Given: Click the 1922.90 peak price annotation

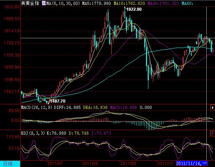Looking at the screenshot, I should coord(134,9).
